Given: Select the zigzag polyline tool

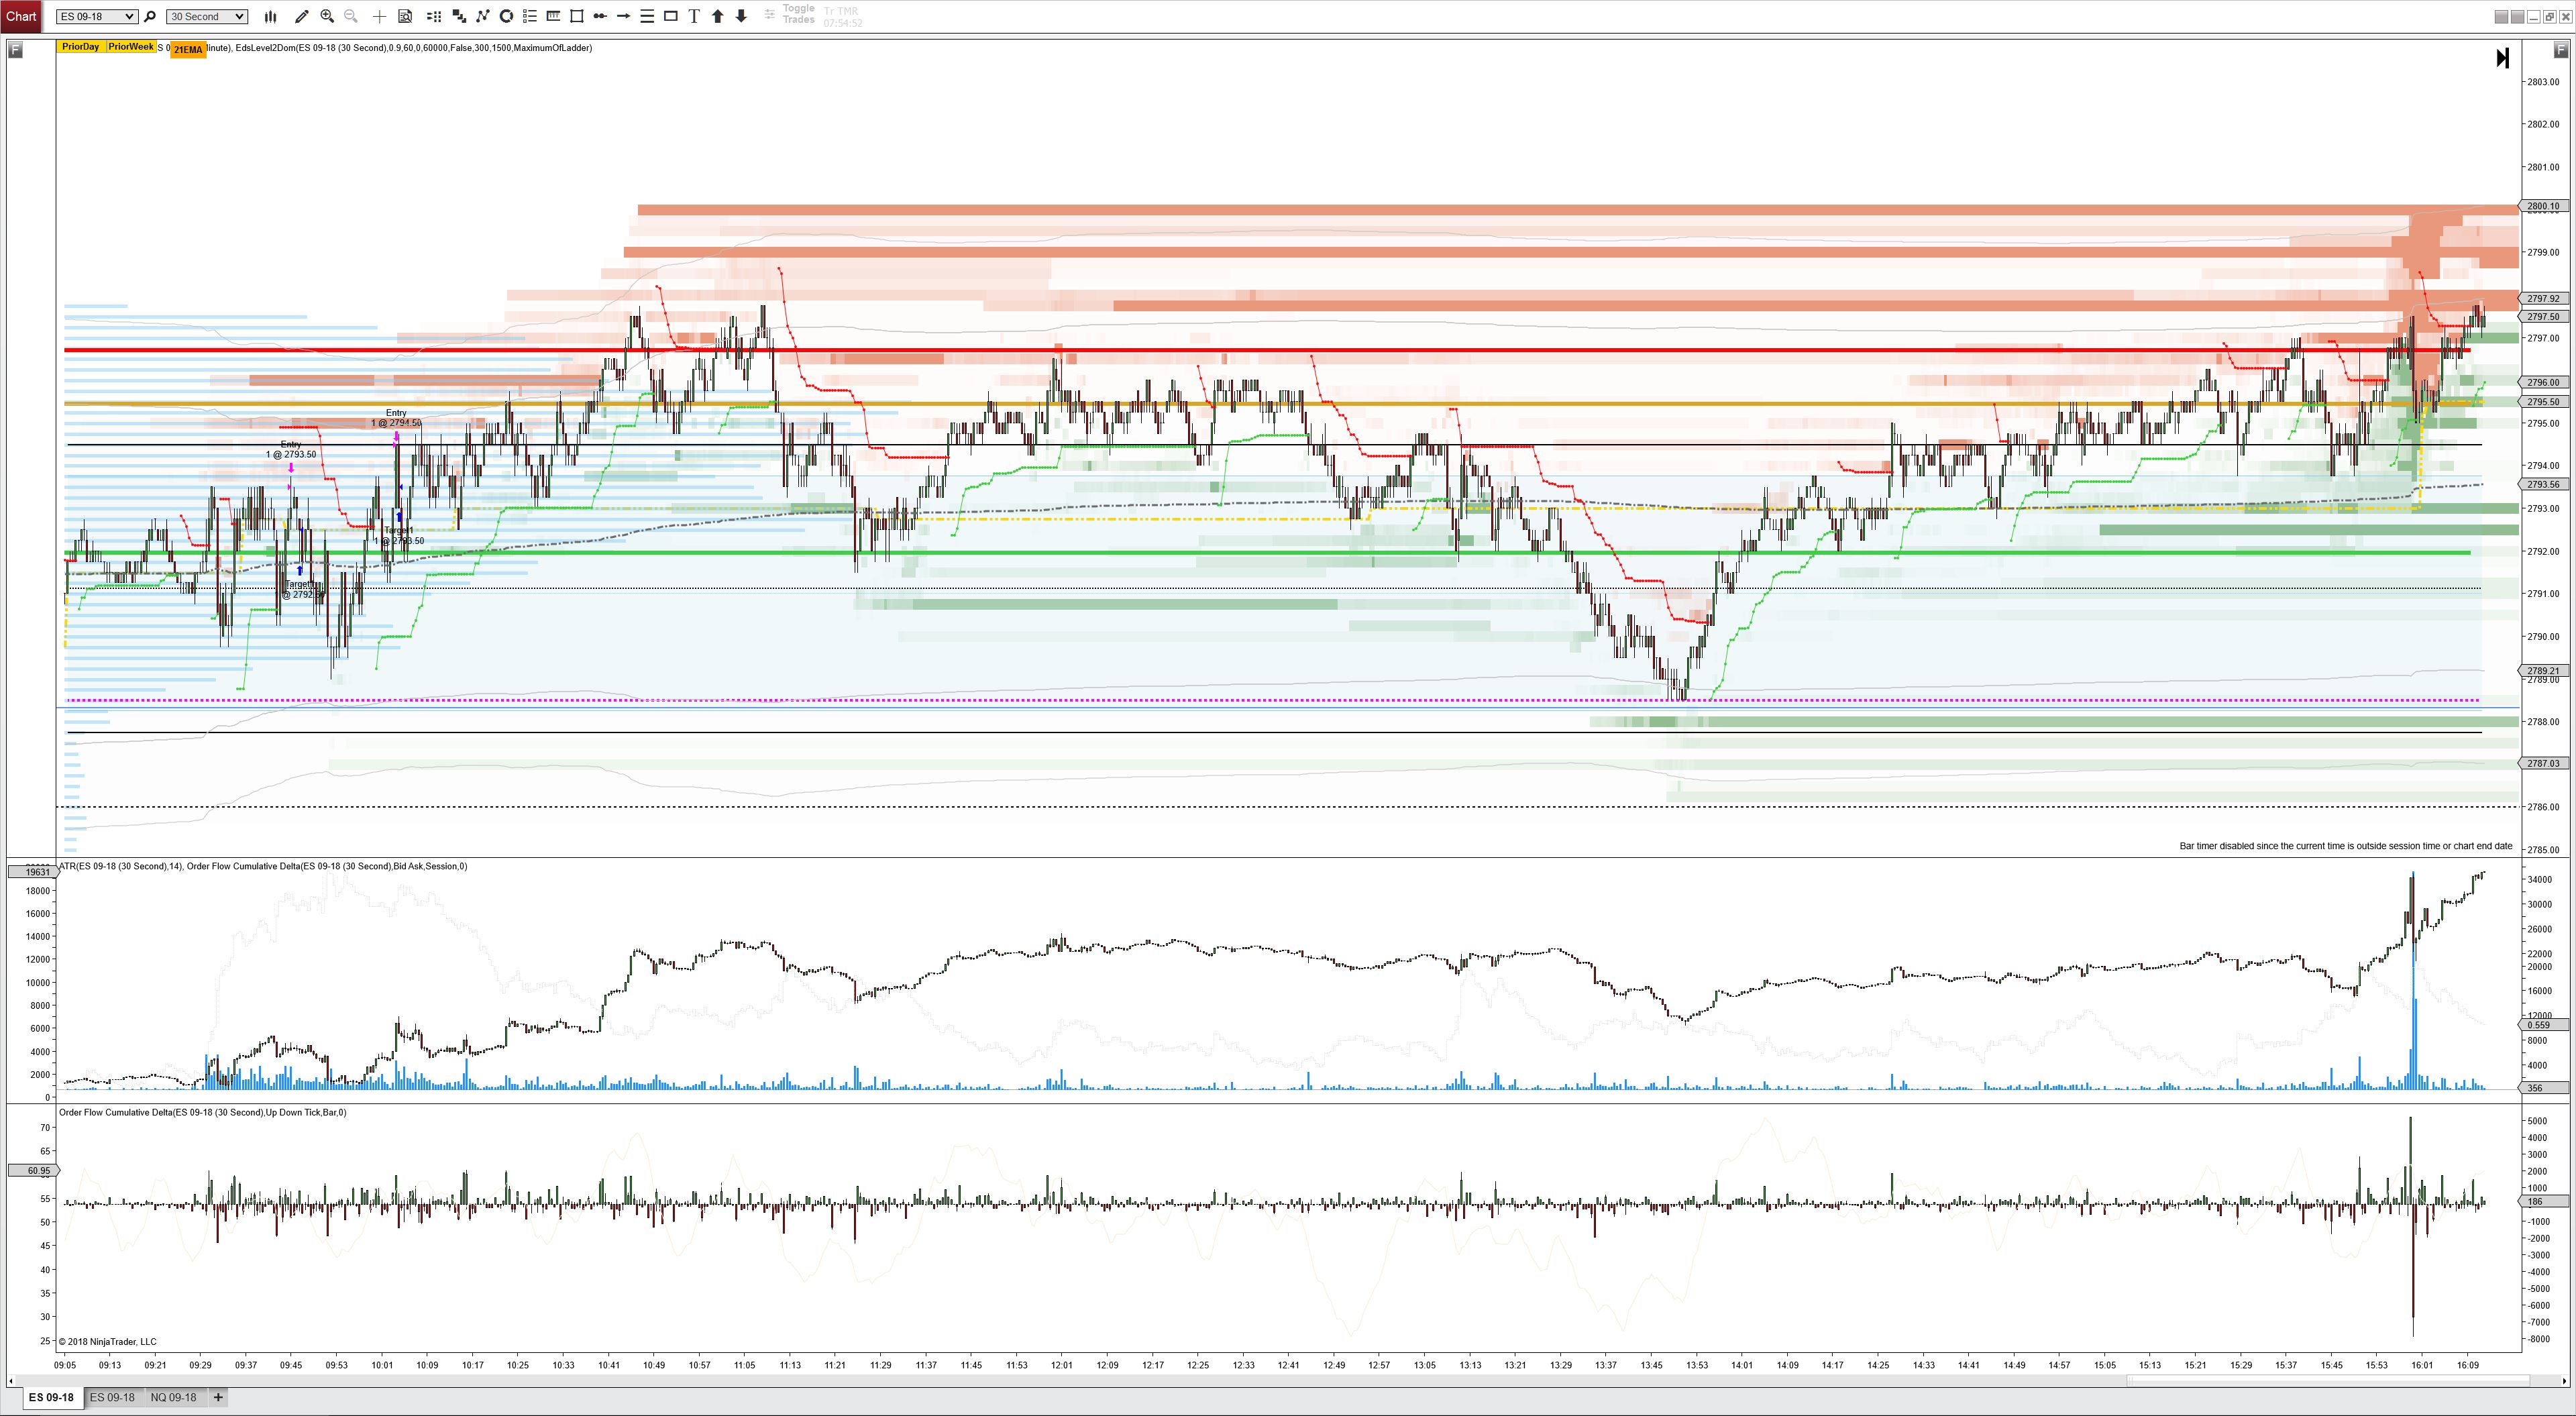Looking at the screenshot, I should coord(483,16).
